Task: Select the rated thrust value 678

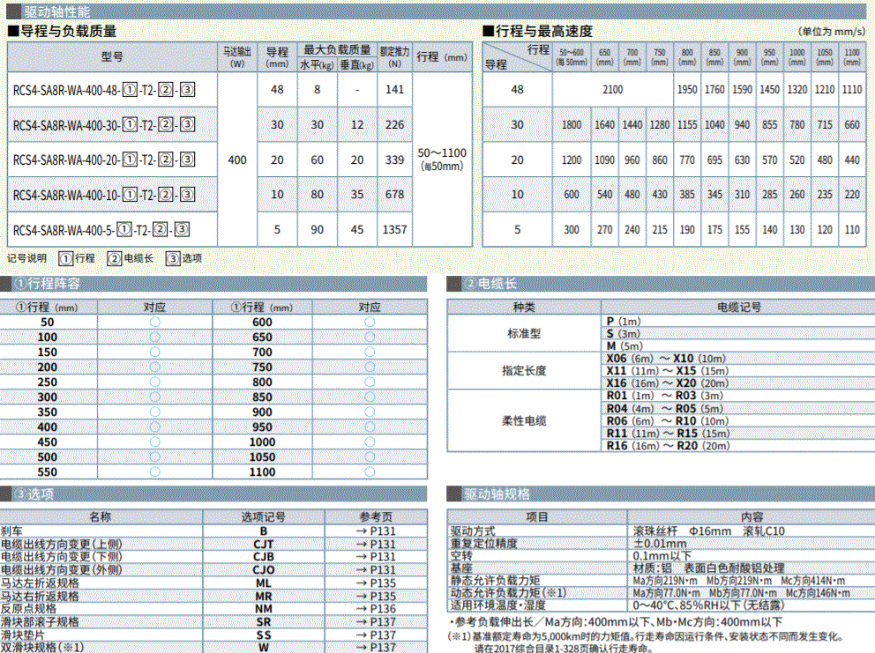Action: pos(394,195)
